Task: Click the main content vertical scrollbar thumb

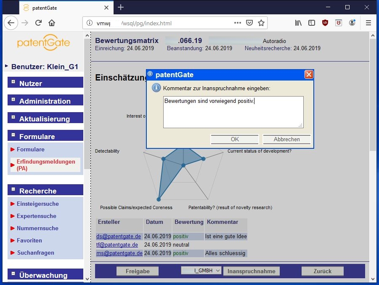Action: (372, 94)
